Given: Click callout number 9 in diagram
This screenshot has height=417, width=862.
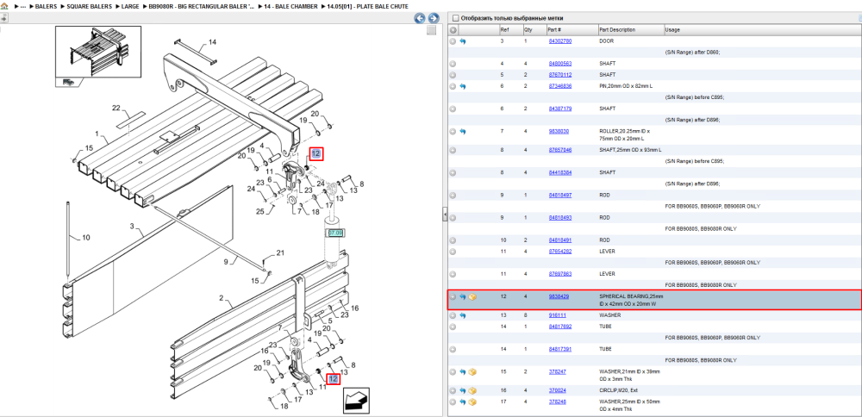Looking at the screenshot, I should click(x=225, y=262).
